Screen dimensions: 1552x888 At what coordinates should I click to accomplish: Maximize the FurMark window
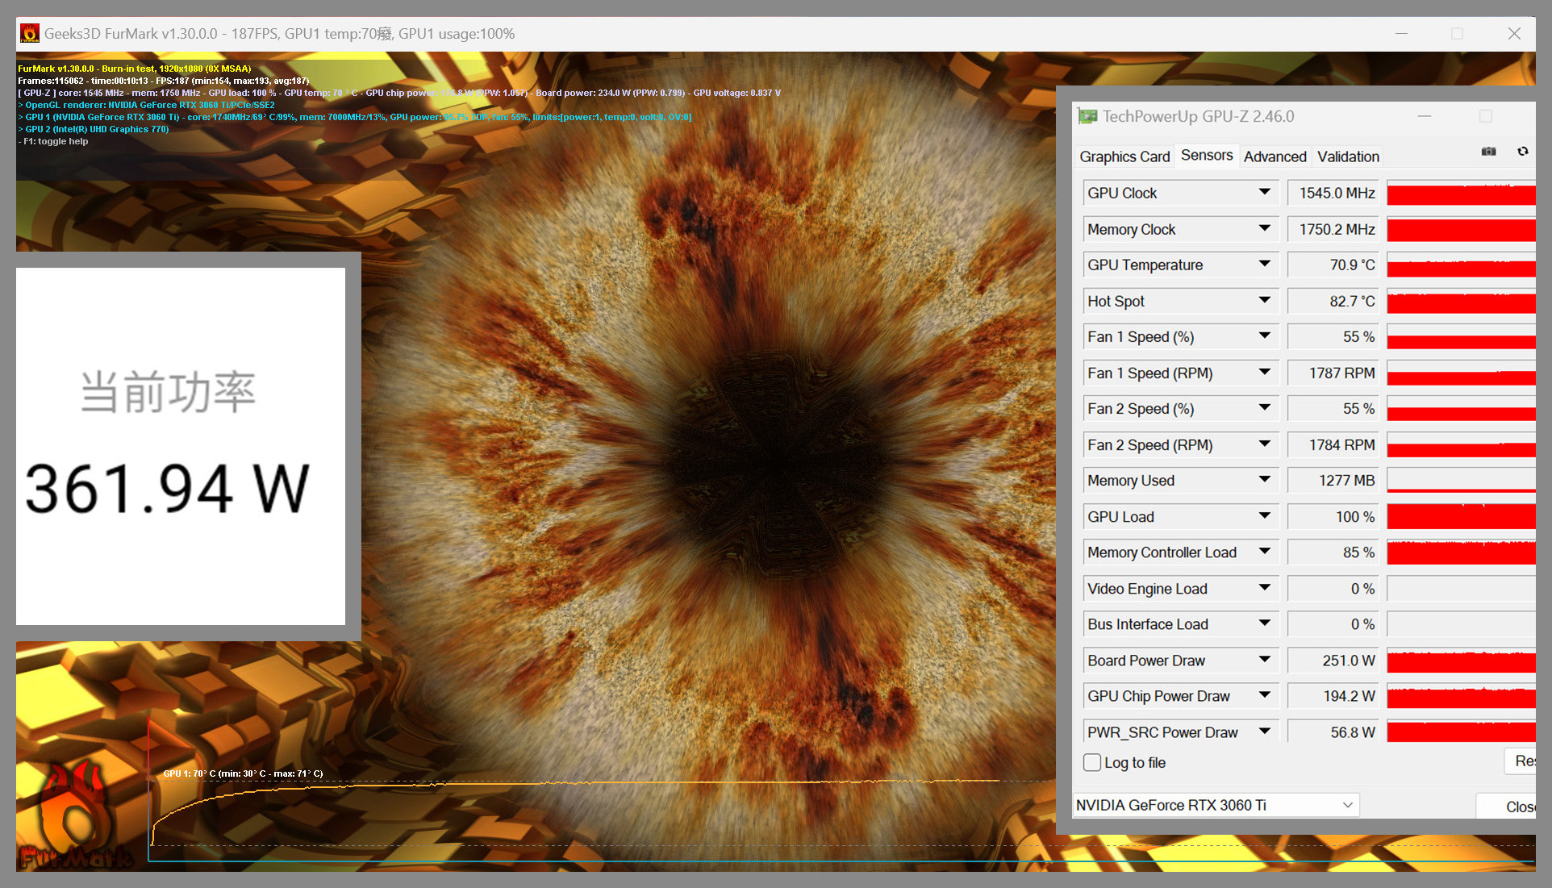(1457, 34)
